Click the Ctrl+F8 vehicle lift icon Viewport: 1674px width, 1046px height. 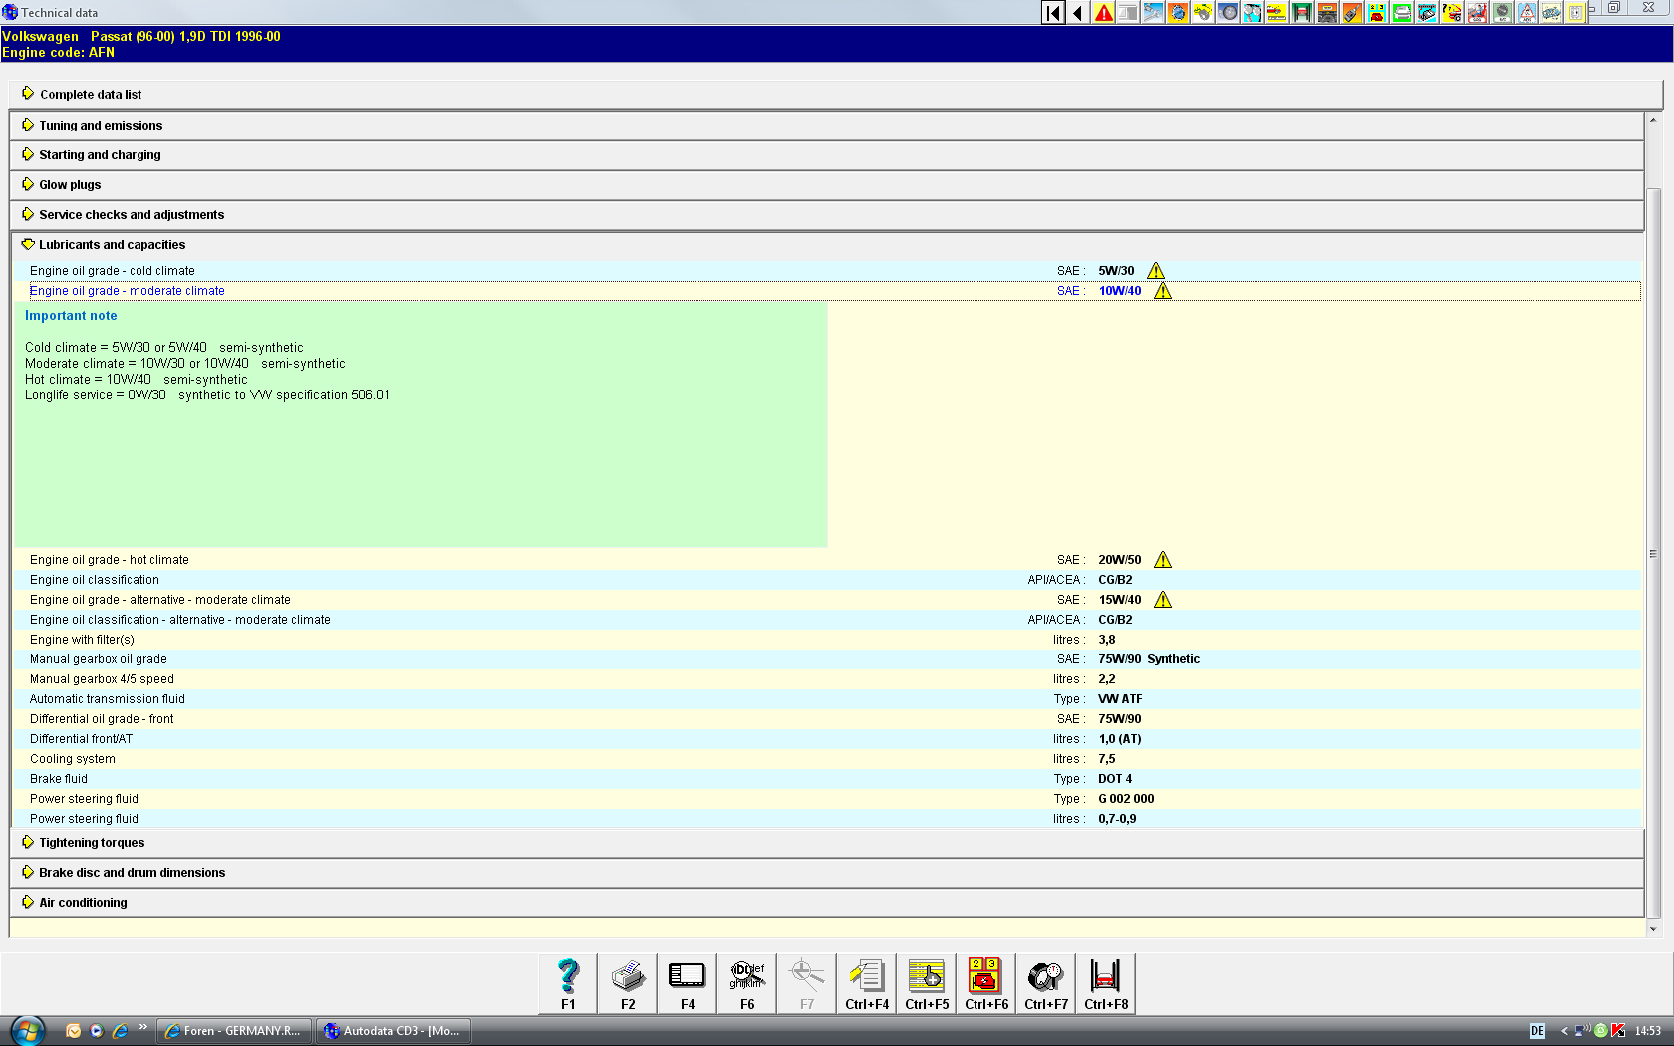(1106, 977)
